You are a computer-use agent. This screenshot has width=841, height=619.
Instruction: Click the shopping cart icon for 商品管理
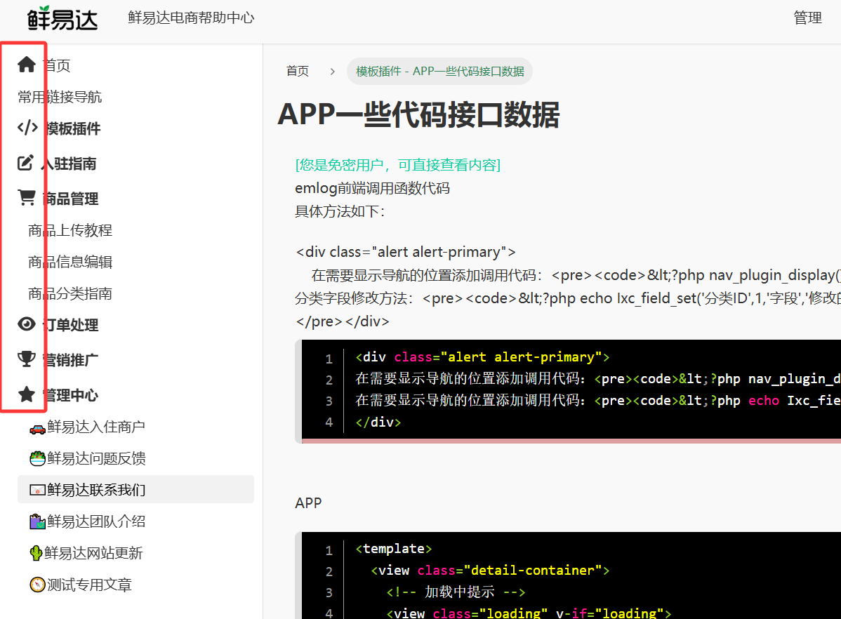[x=27, y=198]
